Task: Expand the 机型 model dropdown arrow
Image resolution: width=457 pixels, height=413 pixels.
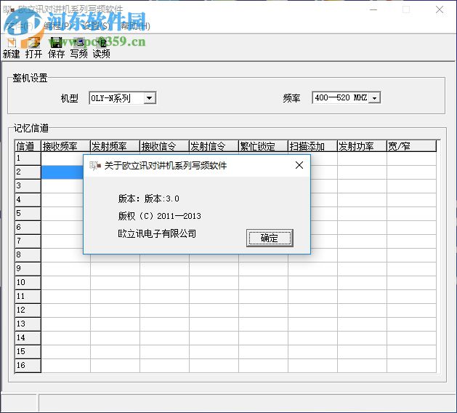Action: point(149,98)
